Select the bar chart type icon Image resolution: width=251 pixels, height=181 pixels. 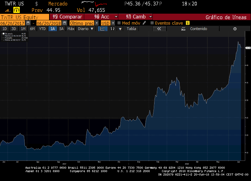[113, 29]
